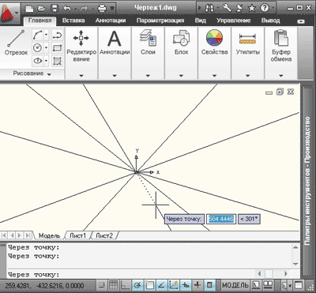Viewport: 316px width, 293px height.
Task: Expand the Буфер обмена panel dropdown arrow
Action: (x=281, y=76)
